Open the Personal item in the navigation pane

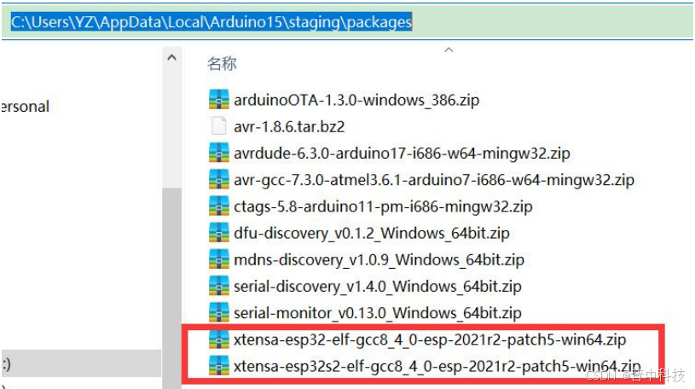click(x=25, y=107)
